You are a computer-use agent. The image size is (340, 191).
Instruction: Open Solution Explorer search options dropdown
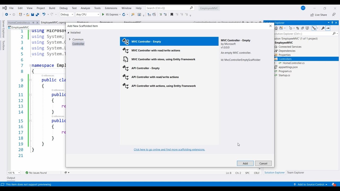tap(337, 34)
